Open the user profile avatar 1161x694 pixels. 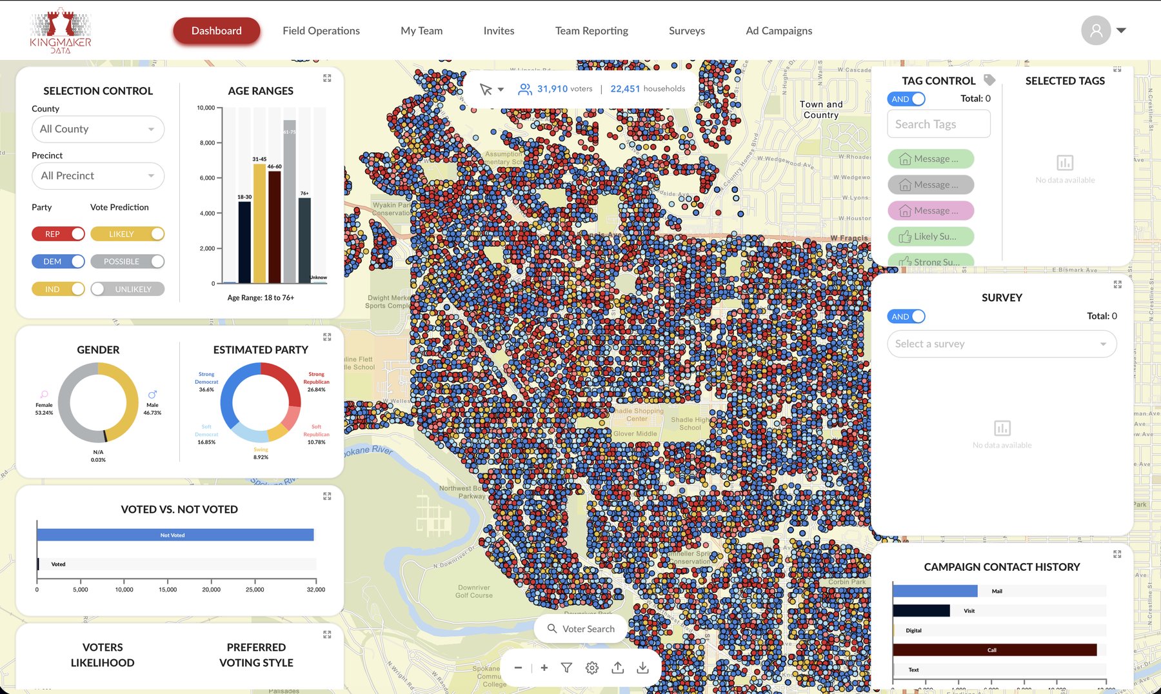1096,30
